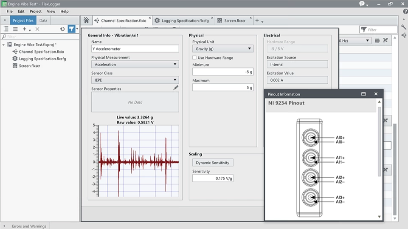Open the Edit menu
Viewport: 408px width, 229px height.
click(x=21, y=11)
